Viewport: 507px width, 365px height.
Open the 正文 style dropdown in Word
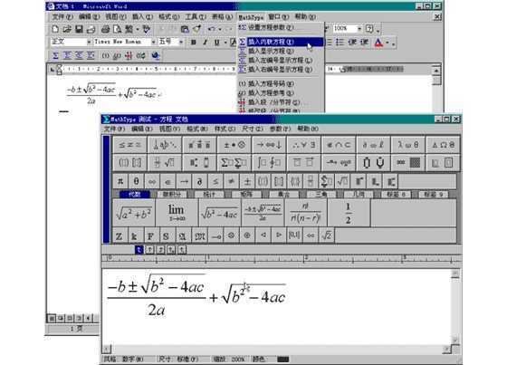coord(89,42)
